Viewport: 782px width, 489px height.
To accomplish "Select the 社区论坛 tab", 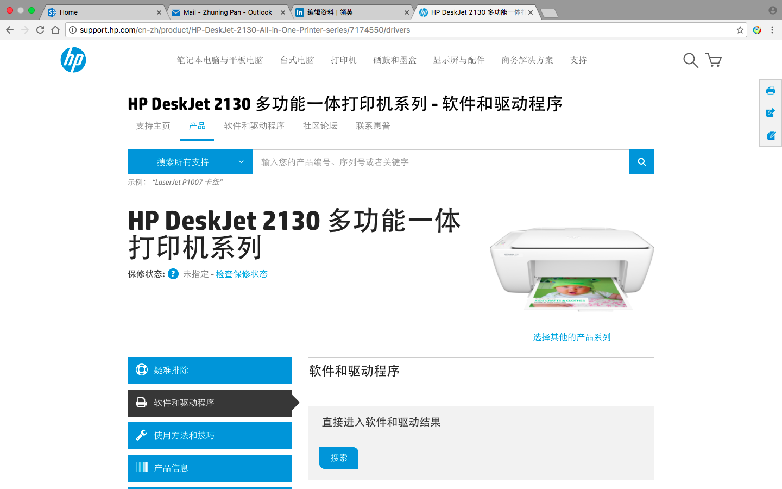I will (320, 126).
